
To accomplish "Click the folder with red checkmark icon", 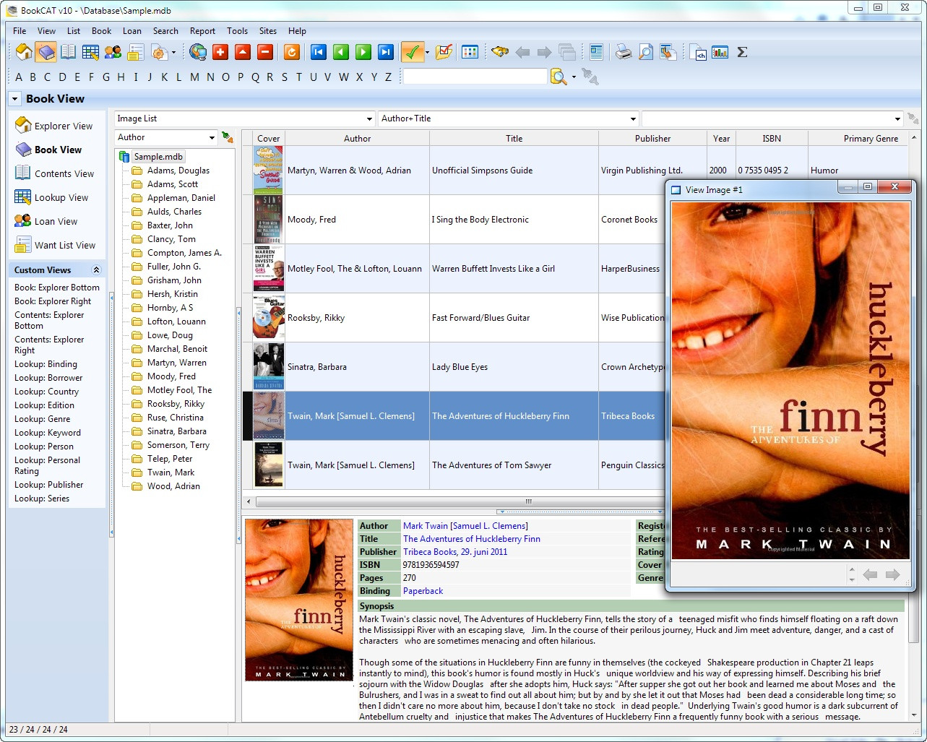I will tap(444, 52).
